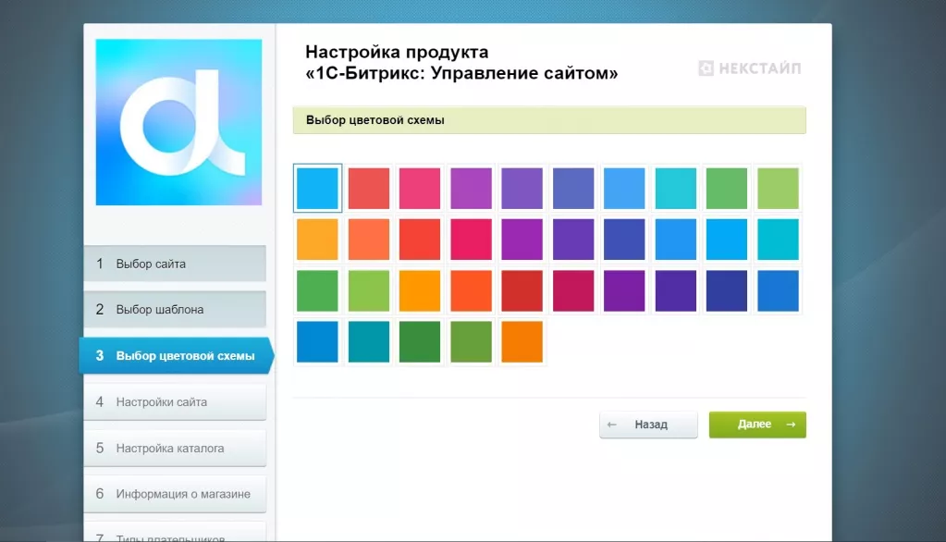Choose the magenta purple swatch, fifth in second row
Screen dimensions: 946x542
pos(522,240)
